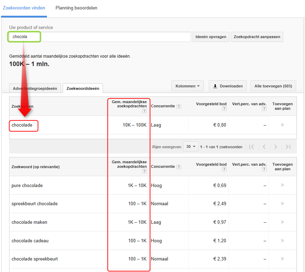Screen dimensions: 305x272
Task: Help icon for zoekopdrachten in Zoektermen table
Action: 144,111
